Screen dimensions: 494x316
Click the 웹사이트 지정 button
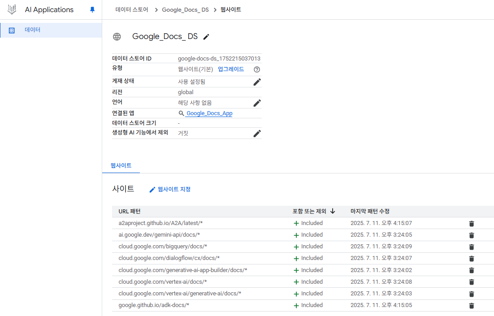(x=170, y=189)
